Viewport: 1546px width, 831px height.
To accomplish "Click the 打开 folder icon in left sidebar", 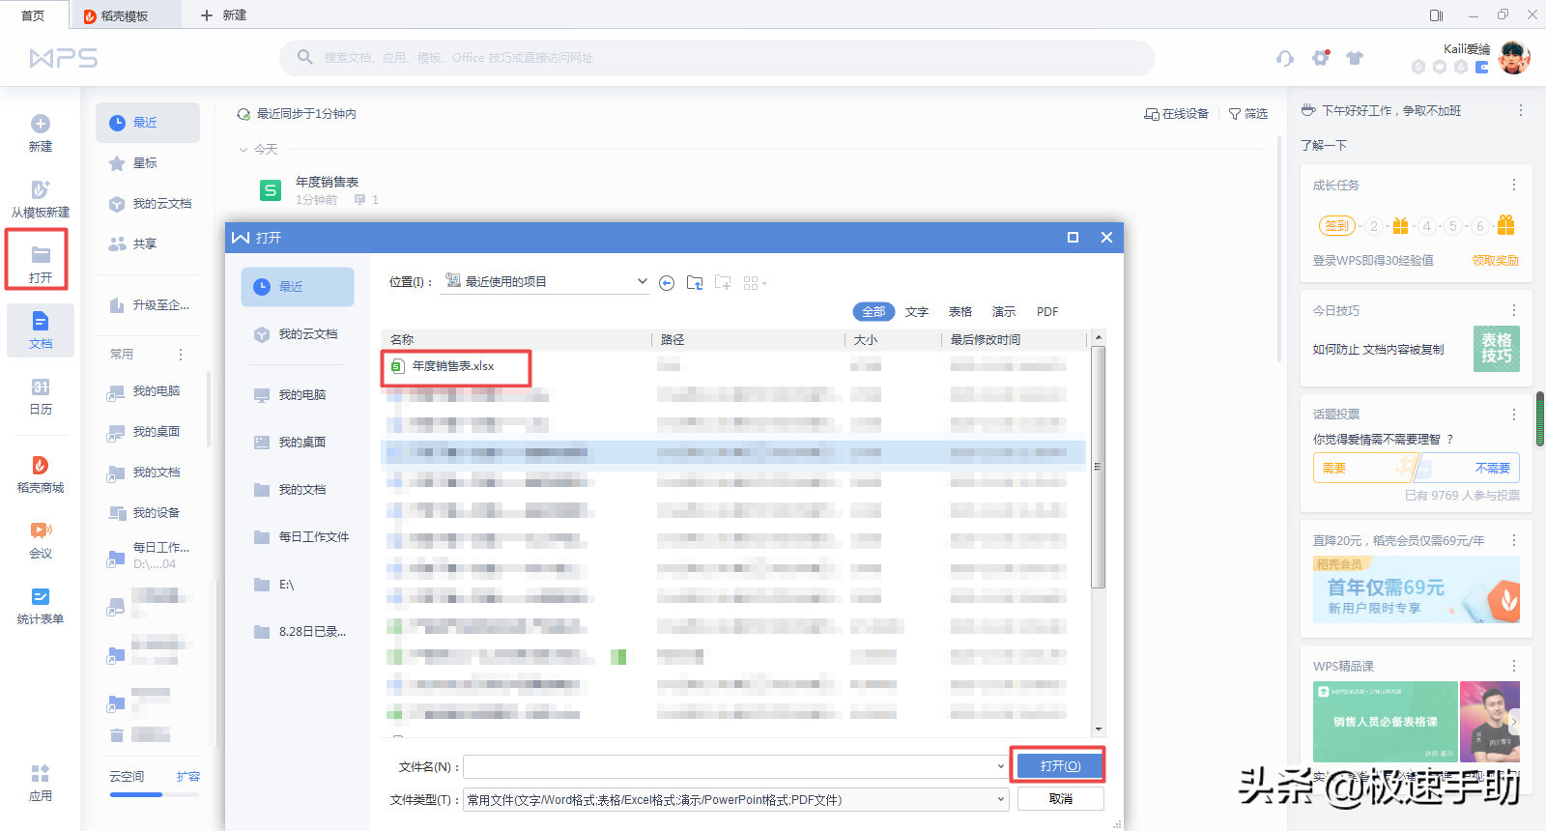I will click(x=41, y=255).
